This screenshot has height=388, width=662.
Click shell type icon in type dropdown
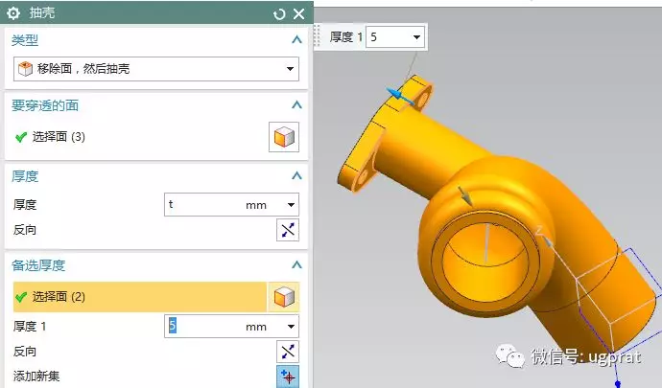pos(25,69)
